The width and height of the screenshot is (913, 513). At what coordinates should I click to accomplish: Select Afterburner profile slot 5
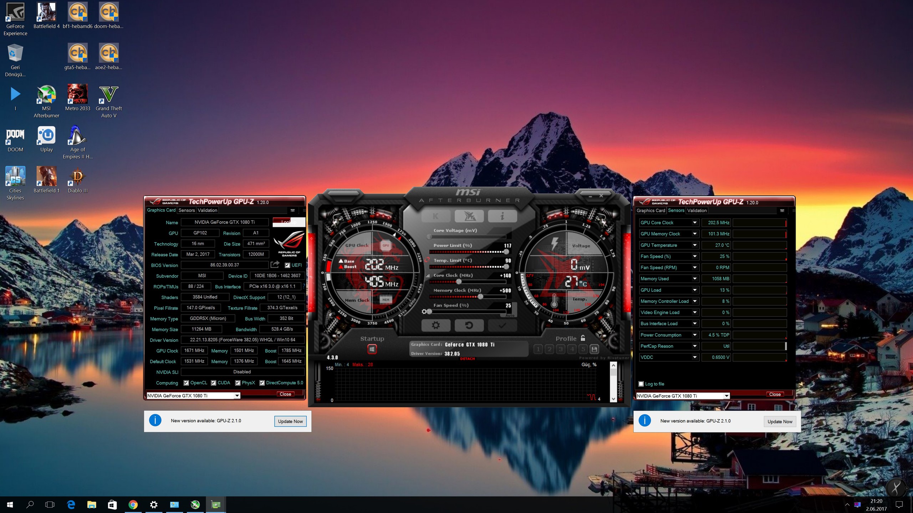pos(583,349)
